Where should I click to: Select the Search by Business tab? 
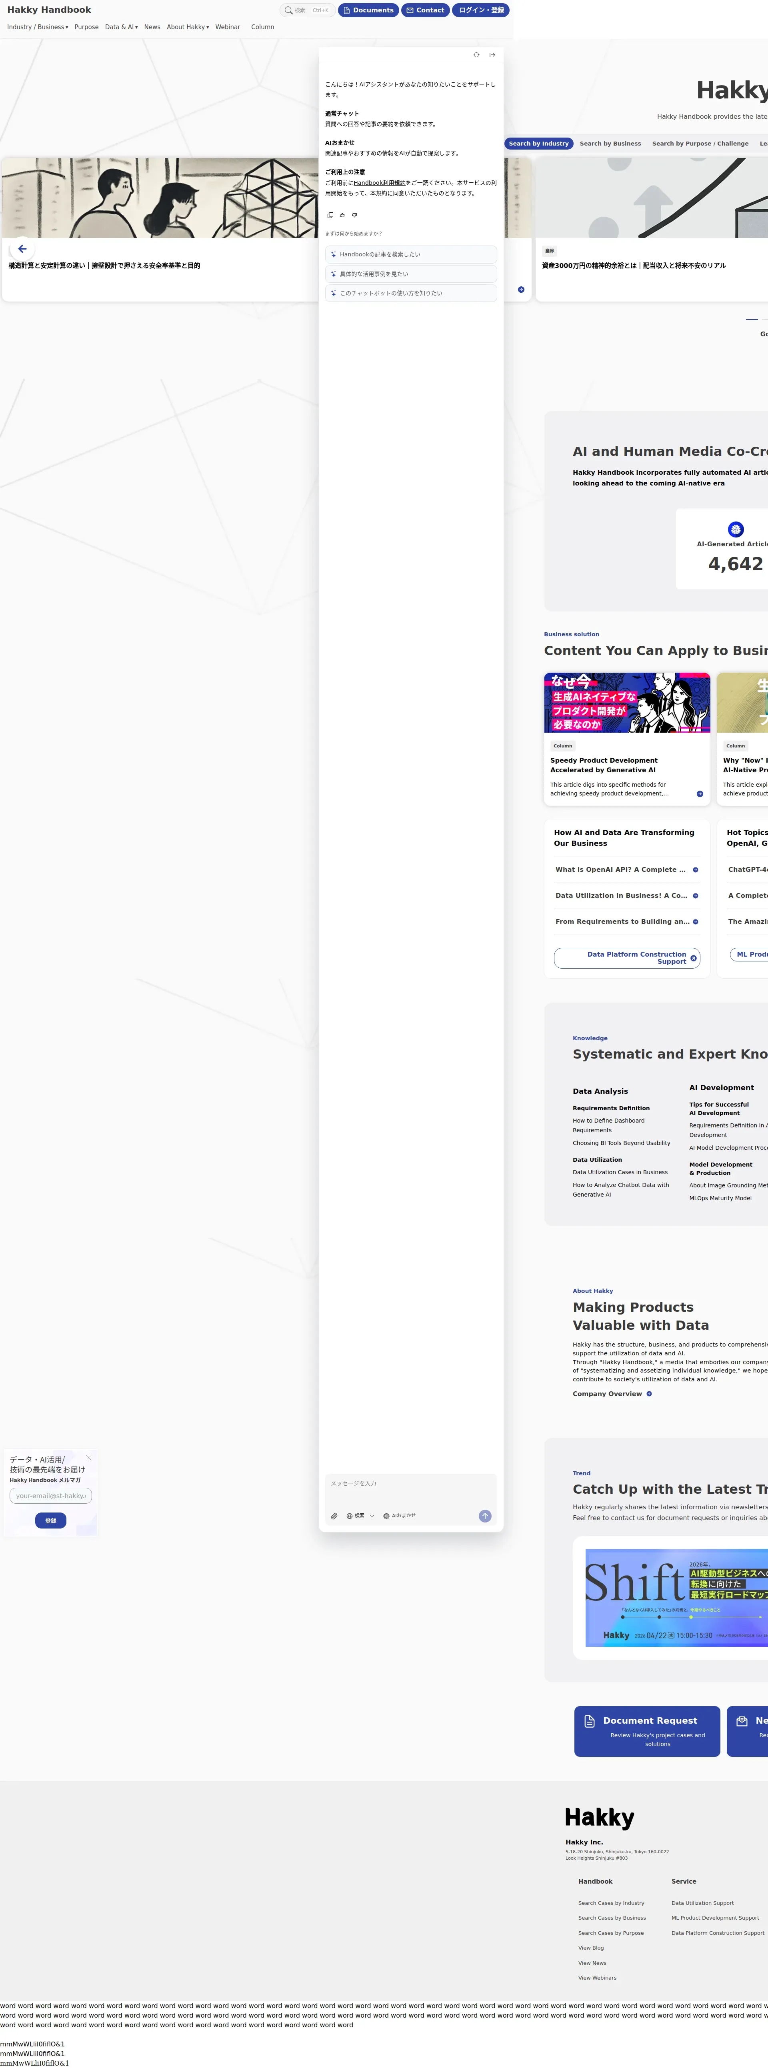[x=610, y=144]
